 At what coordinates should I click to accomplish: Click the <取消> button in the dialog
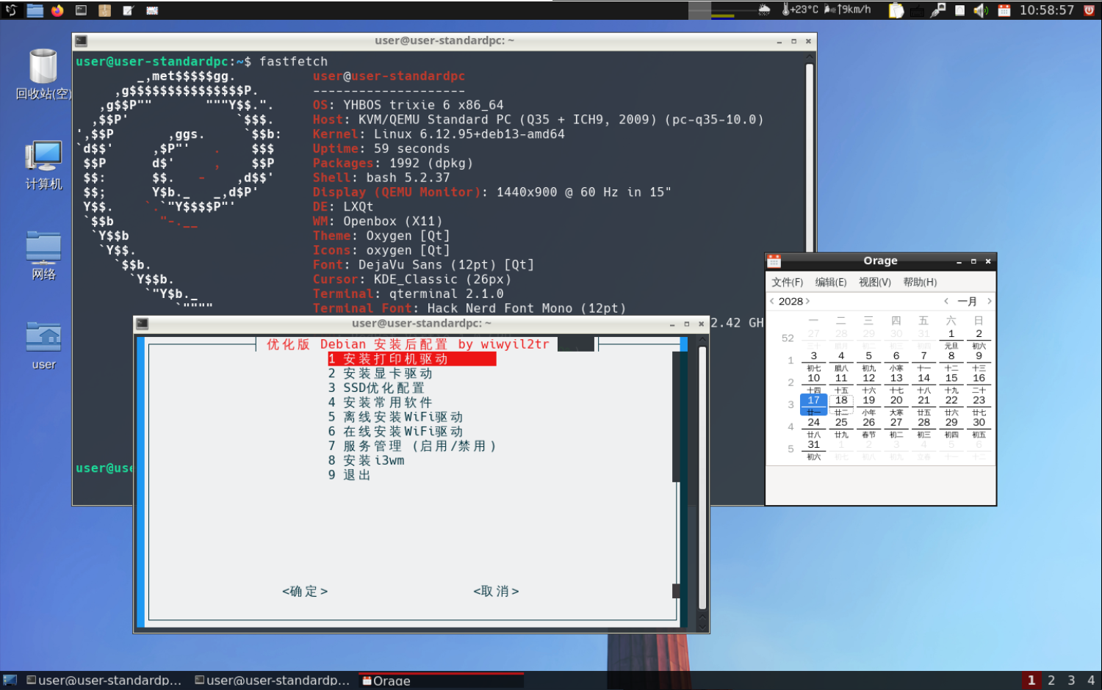[496, 591]
